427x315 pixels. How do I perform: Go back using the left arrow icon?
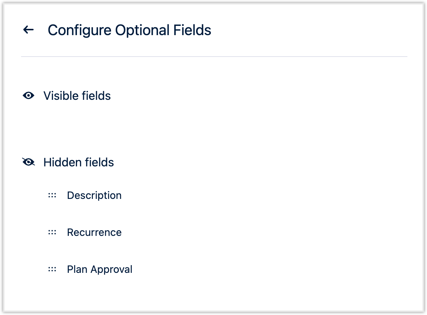[28, 30]
